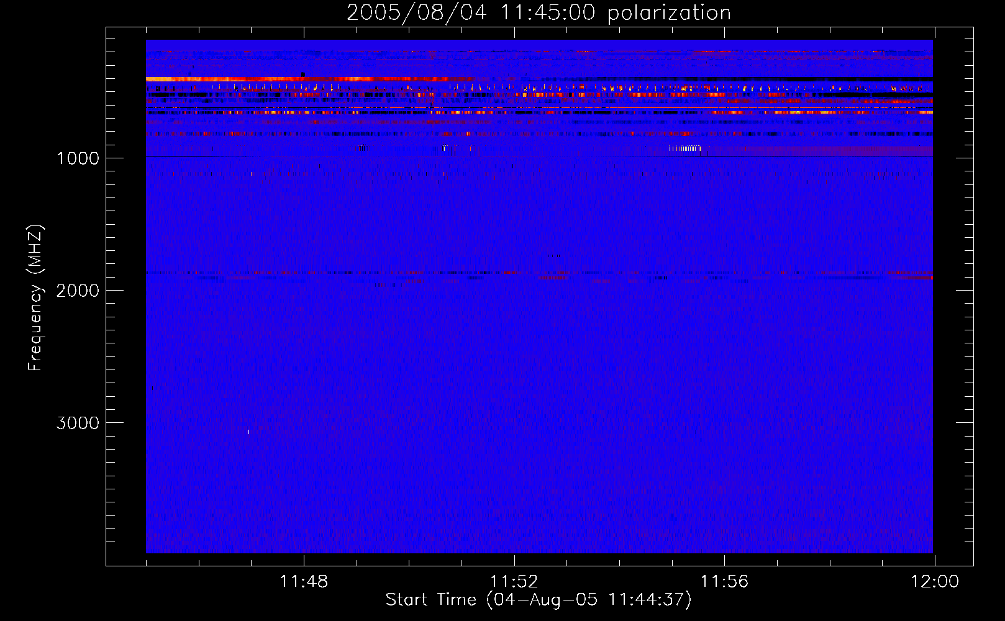The width and height of the screenshot is (1005, 621).
Task: Click the 1000 frequency tick label
Action: coord(78,158)
